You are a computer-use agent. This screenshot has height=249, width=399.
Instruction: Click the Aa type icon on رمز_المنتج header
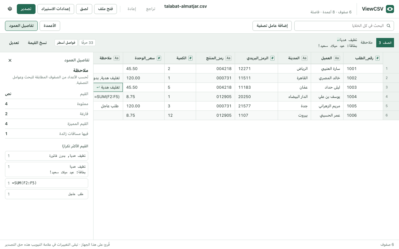click(x=228, y=58)
